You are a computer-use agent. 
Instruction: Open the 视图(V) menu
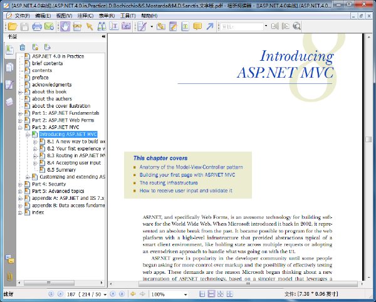(64, 16)
